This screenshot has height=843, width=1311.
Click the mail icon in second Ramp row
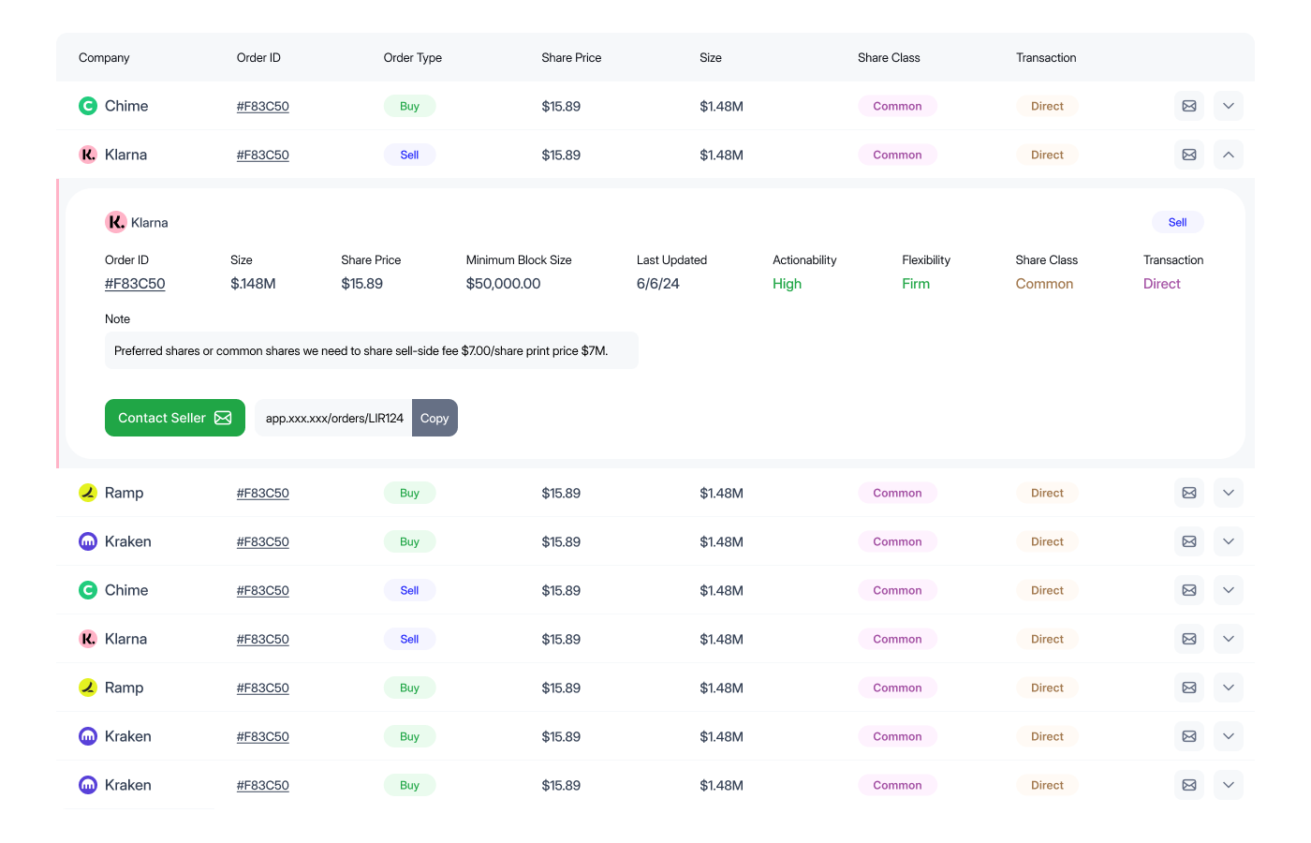click(x=1189, y=688)
